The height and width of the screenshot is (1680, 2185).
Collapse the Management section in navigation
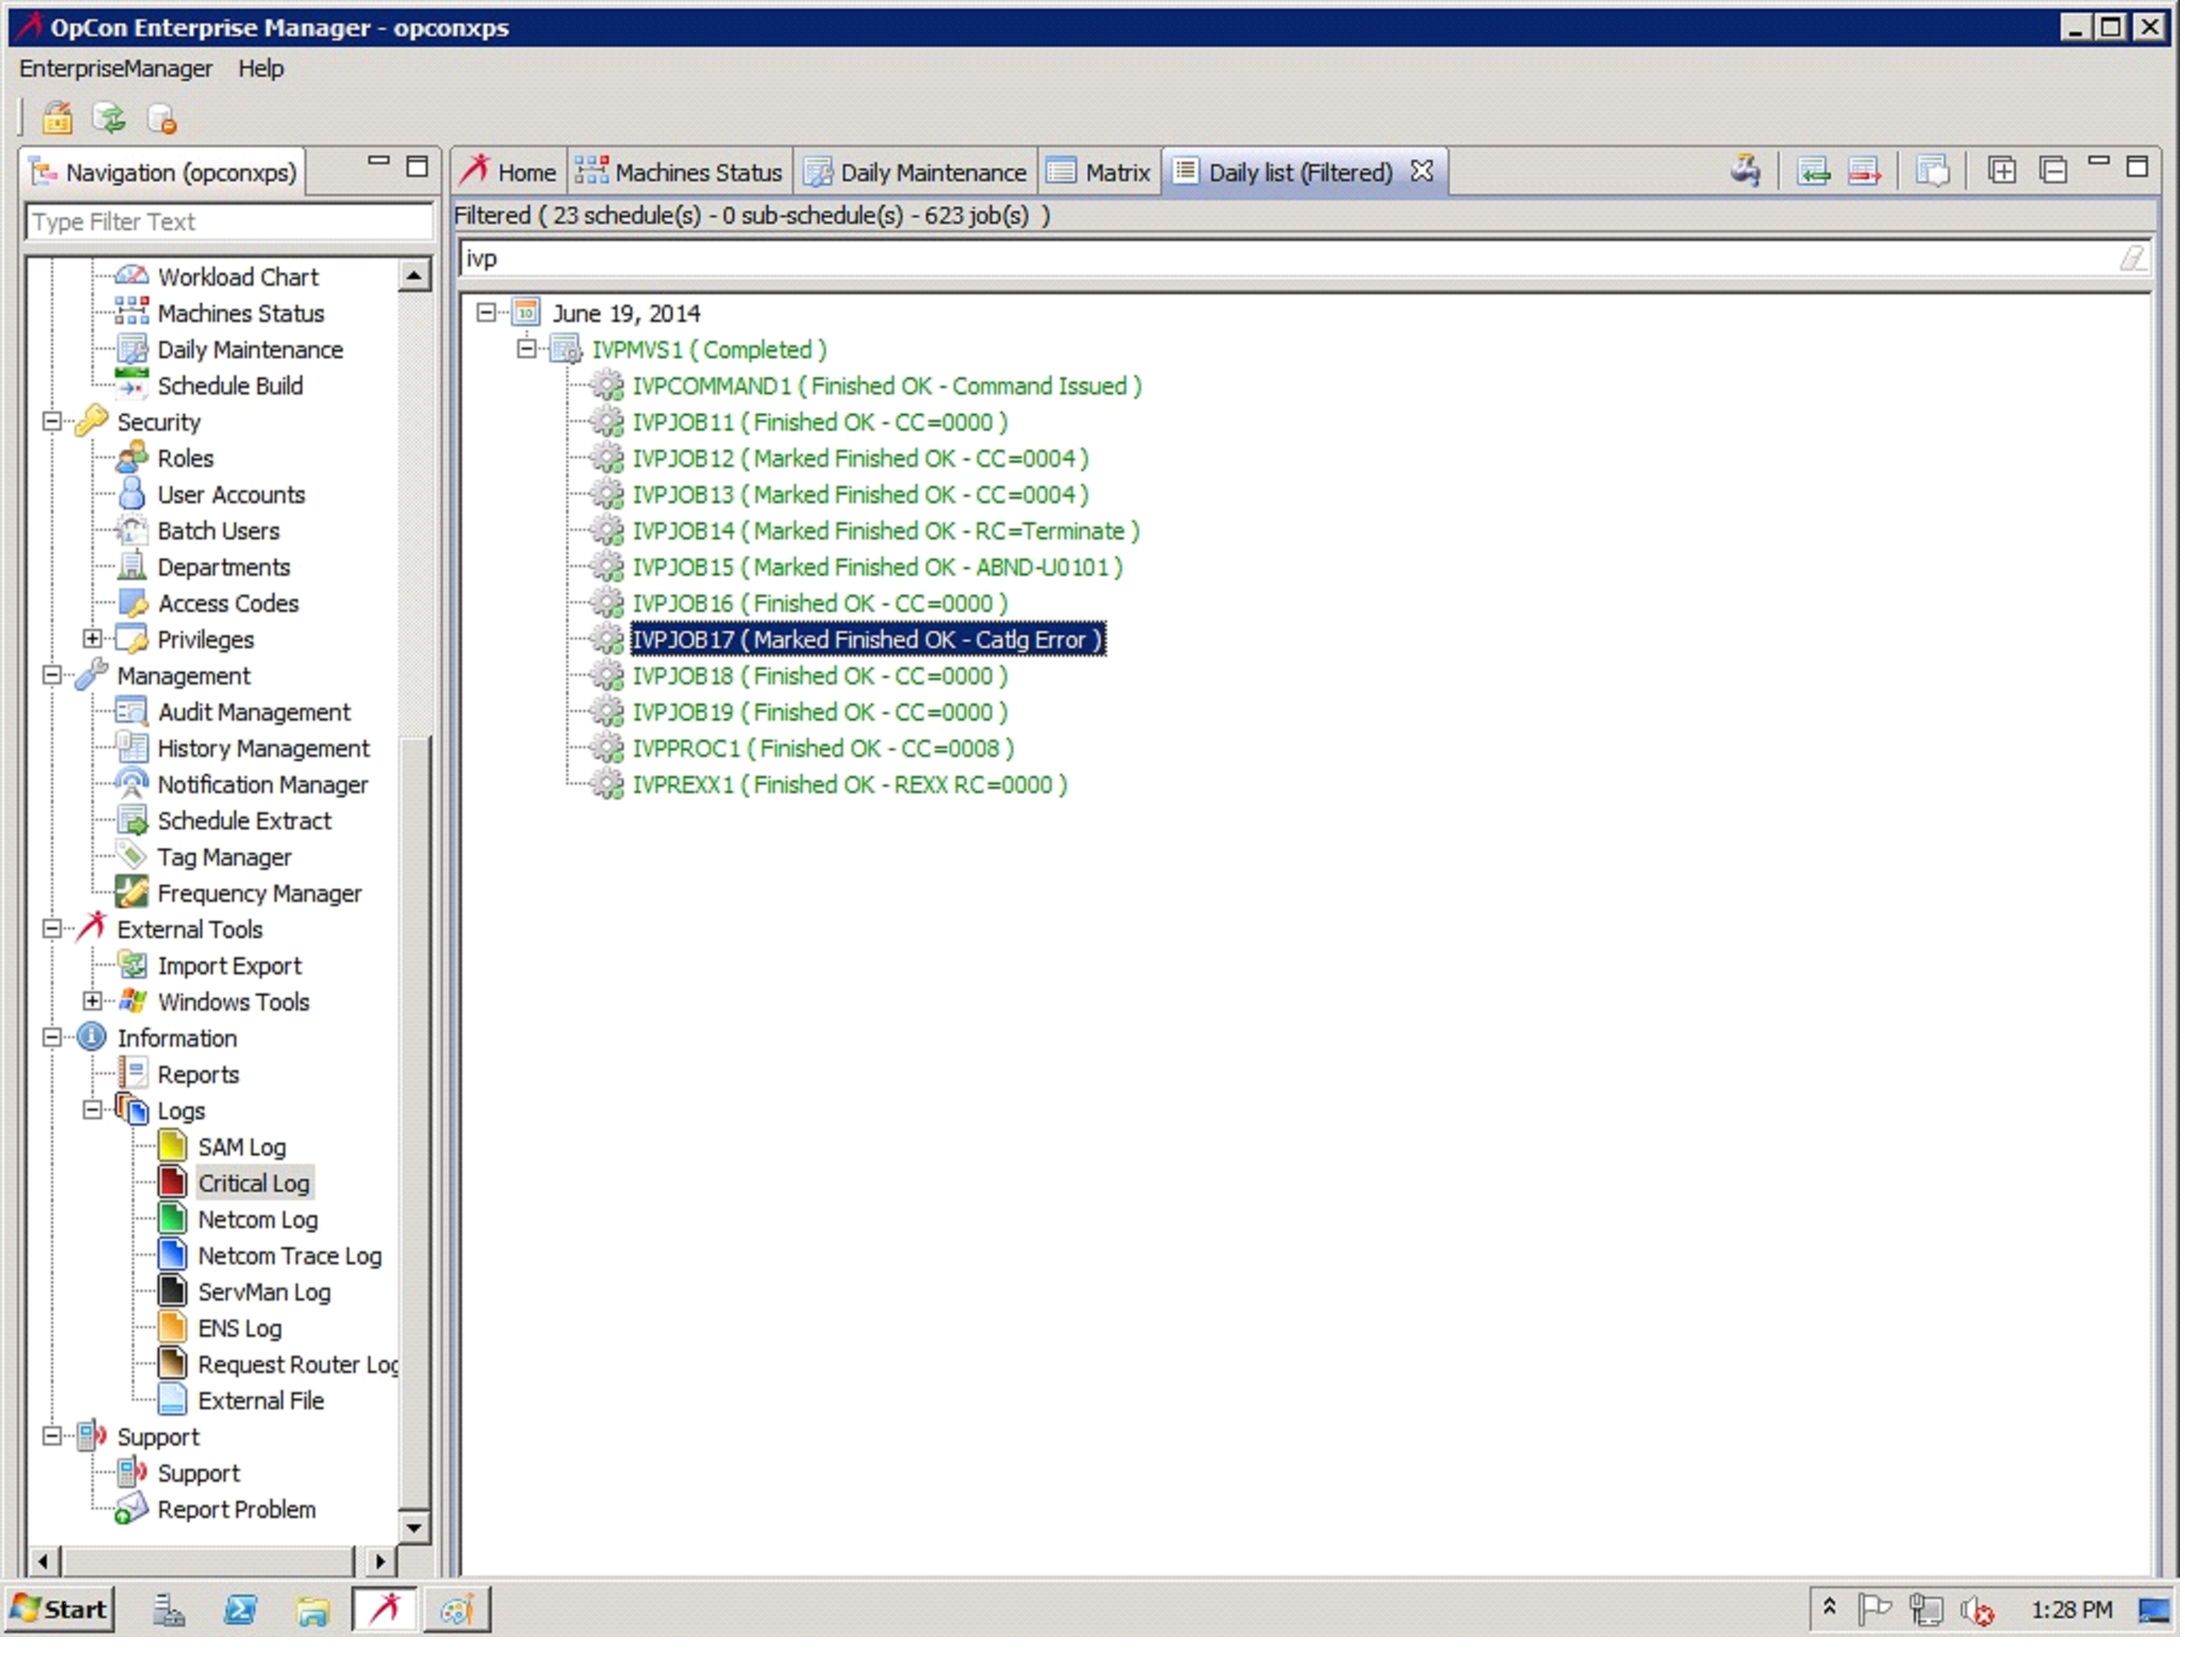[52, 676]
